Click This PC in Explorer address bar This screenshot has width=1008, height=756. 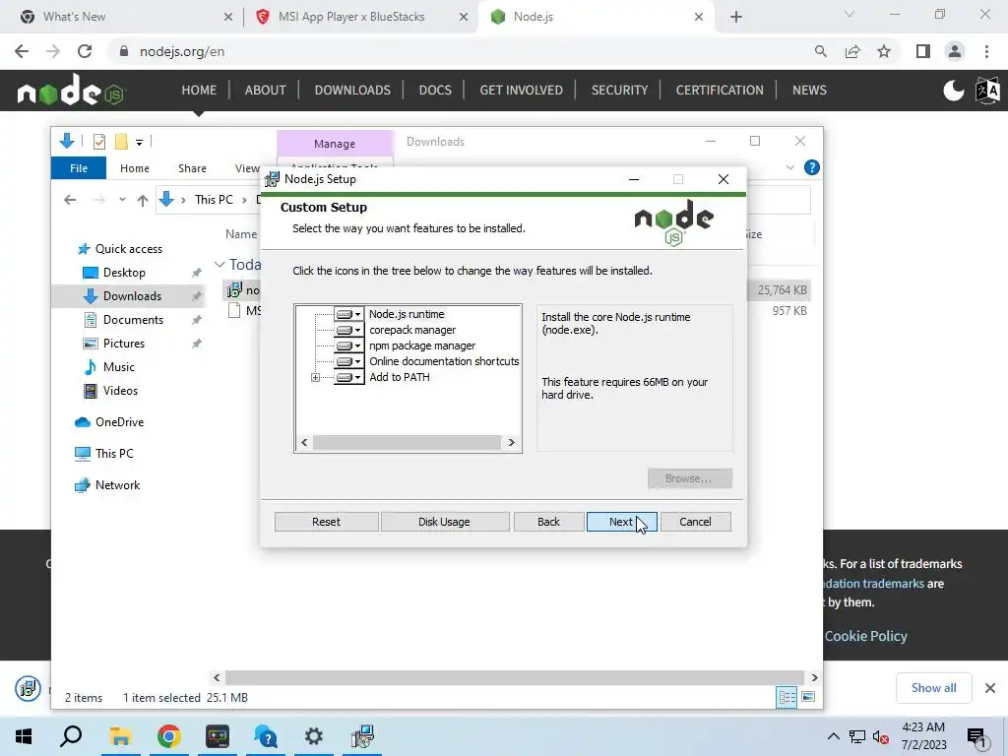point(214,199)
